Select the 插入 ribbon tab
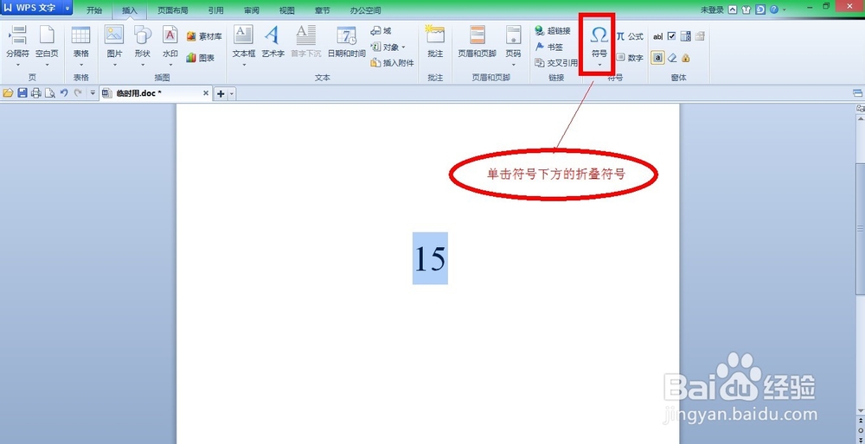Screen dimensions: 865x444 point(129,10)
